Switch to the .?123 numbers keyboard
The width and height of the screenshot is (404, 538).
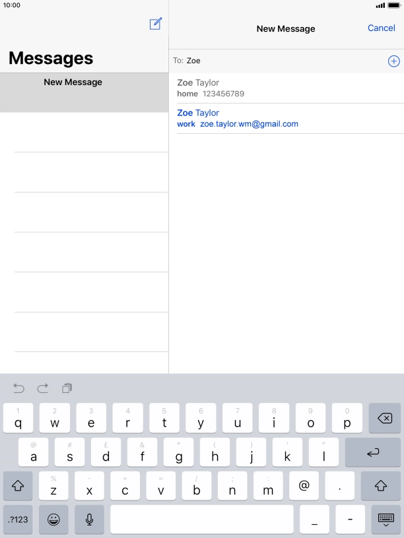pyautogui.click(x=18, y=520)
